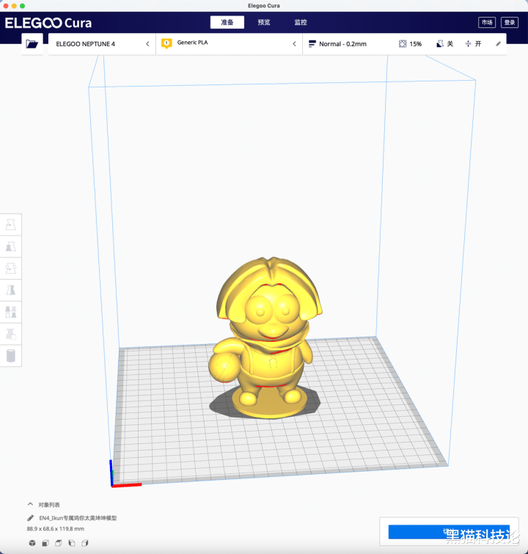Click the 登录 sign-in button
Image resolution: width=528 pixels, height=554 pixels.
click(510, 22)
